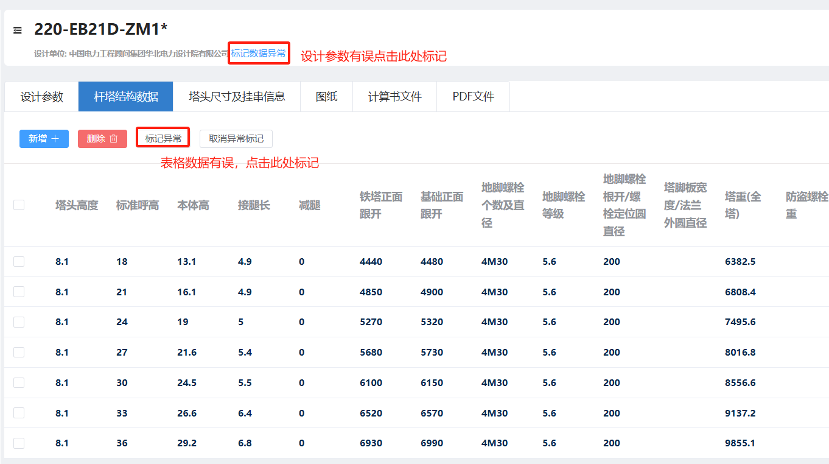Select the 杆塔结构数据 tab
The image size is (829, 464).
pos(126,97)
